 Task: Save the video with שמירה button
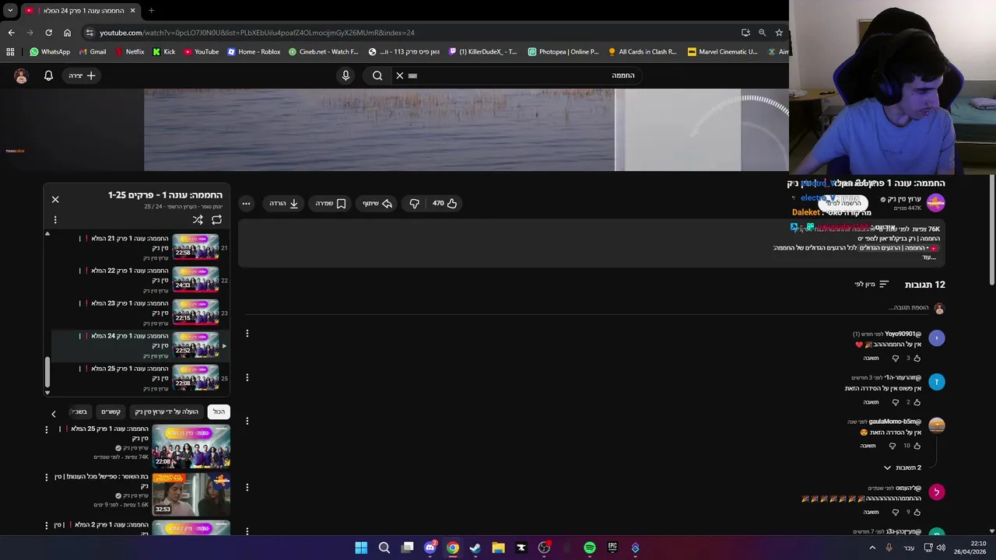coord(330,204)
